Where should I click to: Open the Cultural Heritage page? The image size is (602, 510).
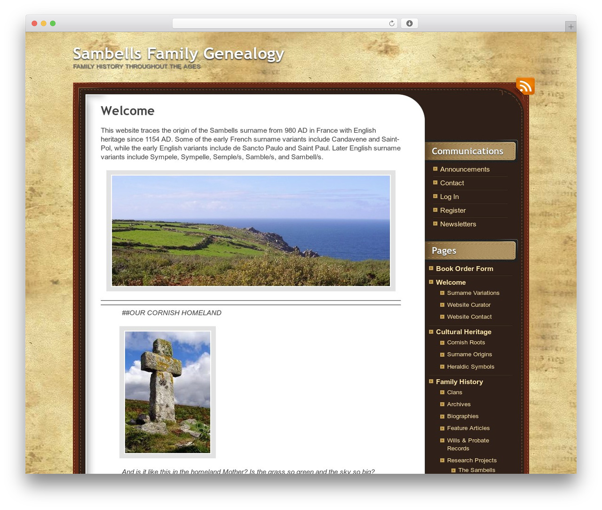(464, 332)
